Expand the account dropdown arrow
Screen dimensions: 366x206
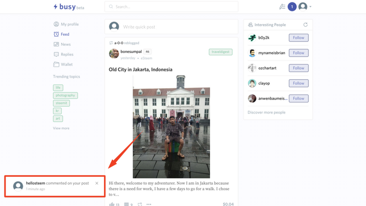pyautogui.click(x=310, y=7)
